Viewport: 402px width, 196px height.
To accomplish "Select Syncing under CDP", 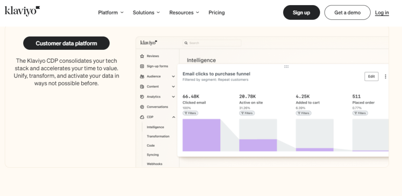I will 153,155.
